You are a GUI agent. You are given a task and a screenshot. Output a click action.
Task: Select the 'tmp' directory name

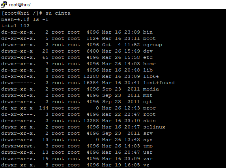coord(148,146)
